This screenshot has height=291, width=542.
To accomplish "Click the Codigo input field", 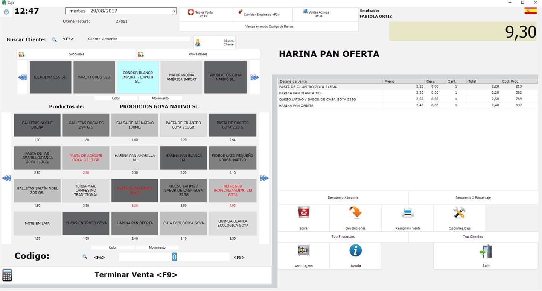I will (174, 257).
